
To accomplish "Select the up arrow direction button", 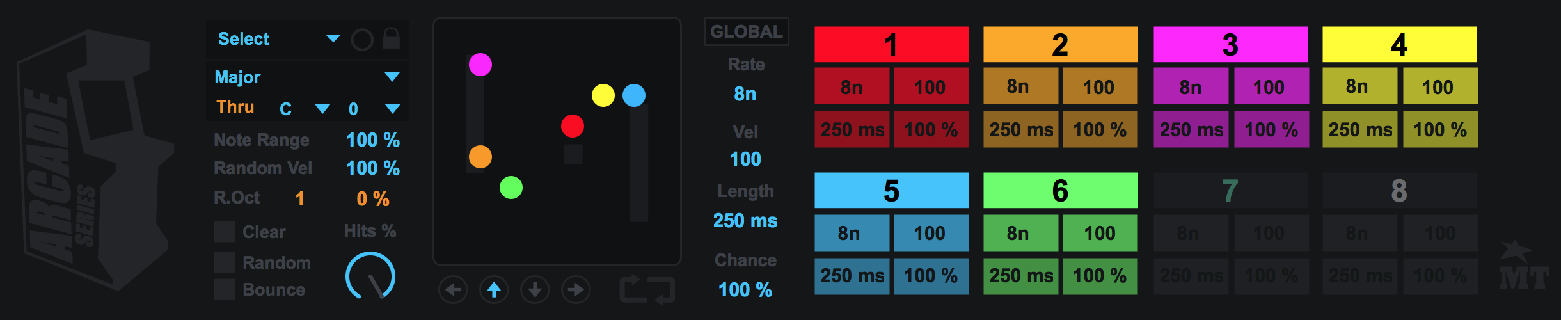I will (494, 290).
